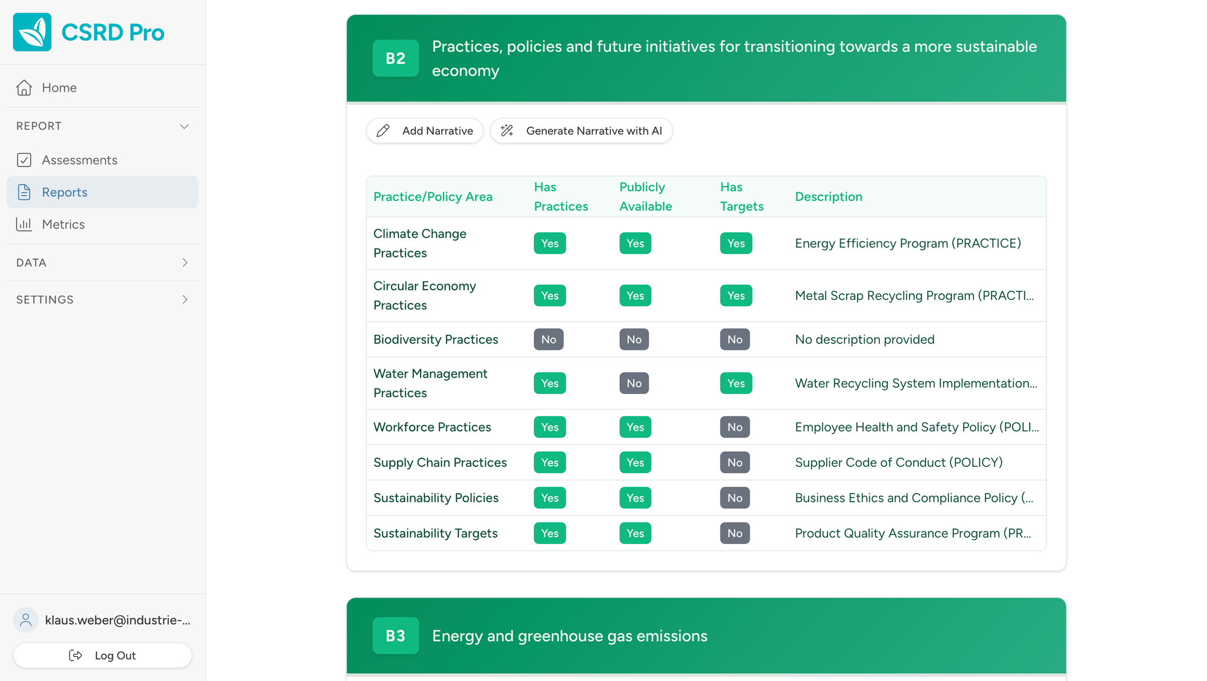Click the Home icon in the sidebar
This screenshot has width=1207, height=681.
point(24,87)
